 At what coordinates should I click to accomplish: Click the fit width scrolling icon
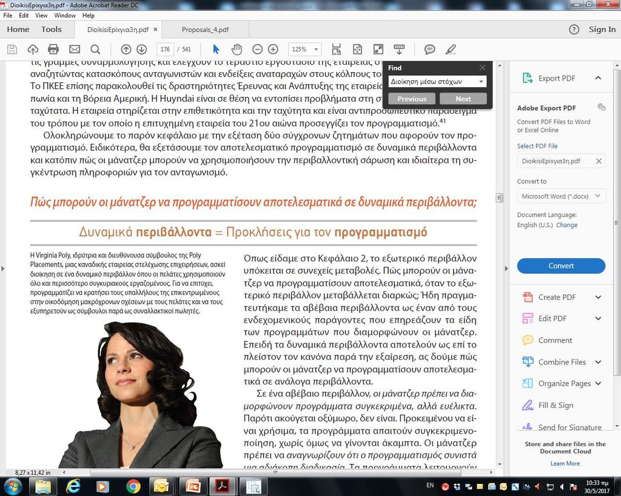click(336, 50)
